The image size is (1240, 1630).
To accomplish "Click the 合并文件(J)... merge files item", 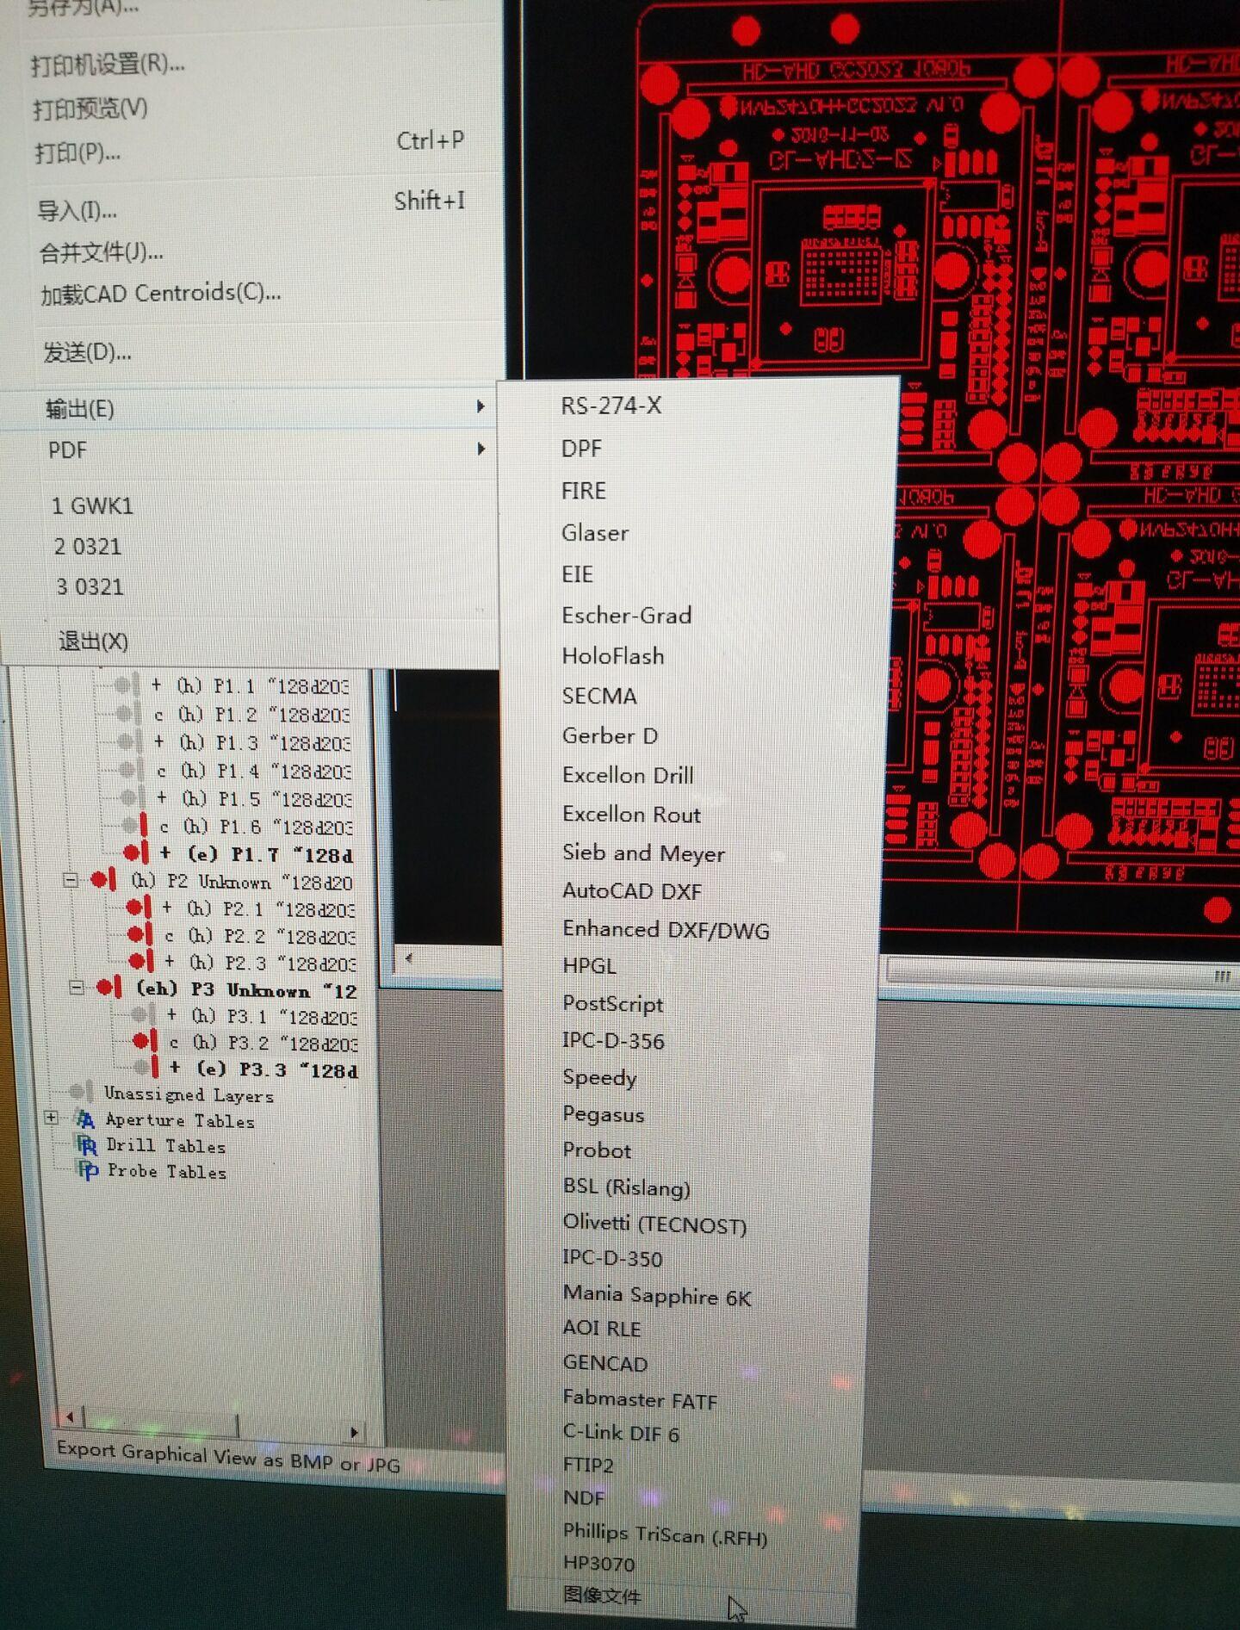I will click(x=101, y=252).
